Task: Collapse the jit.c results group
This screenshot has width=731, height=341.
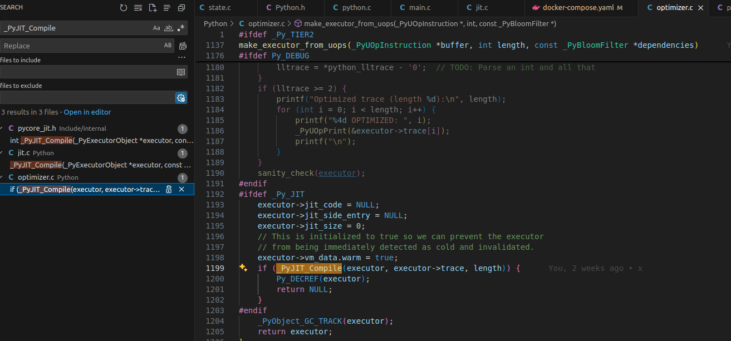Action: tap(3, 152)
